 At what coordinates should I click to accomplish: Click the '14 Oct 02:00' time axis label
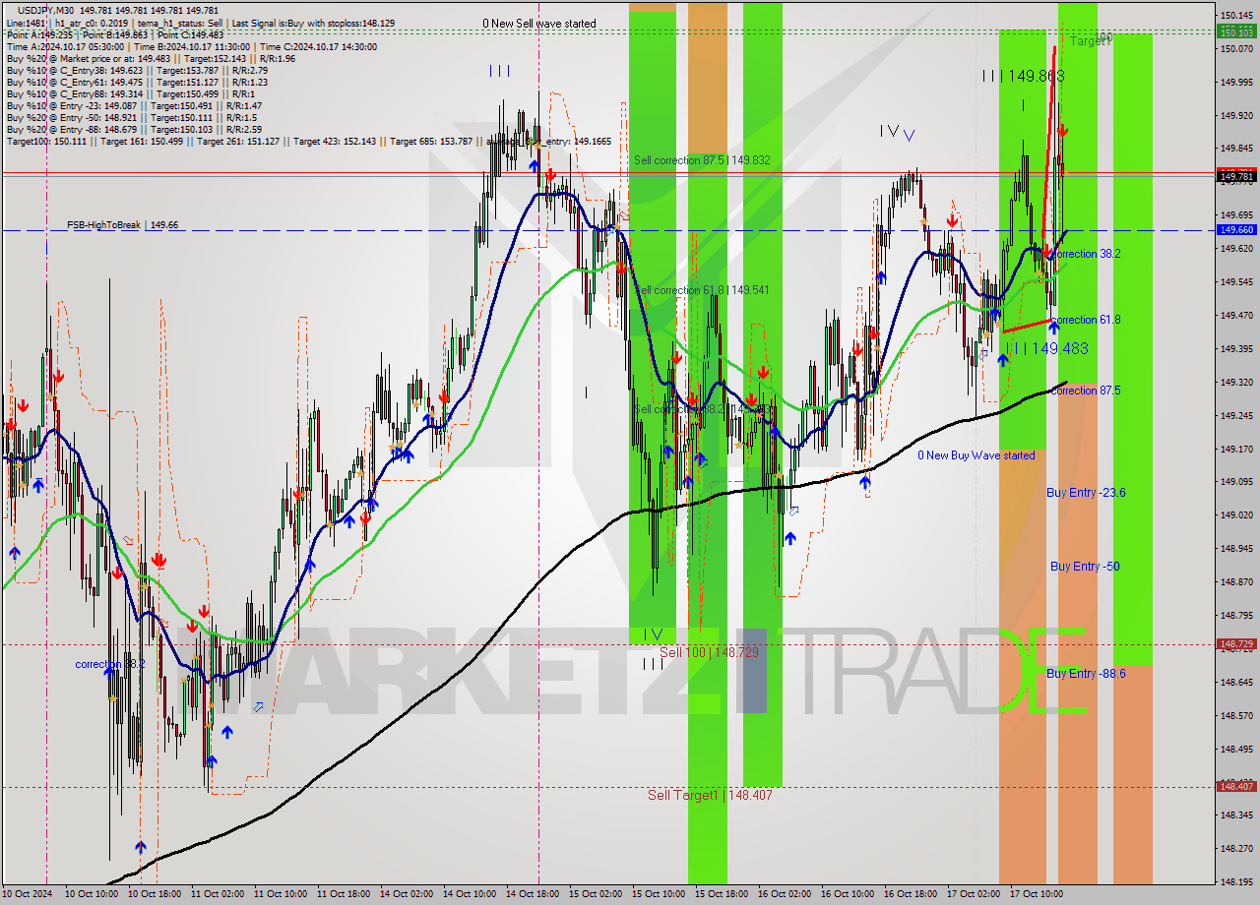pyautogui.click(x=407, y=894)
